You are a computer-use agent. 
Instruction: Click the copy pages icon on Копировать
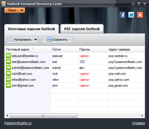coord(12,40)
